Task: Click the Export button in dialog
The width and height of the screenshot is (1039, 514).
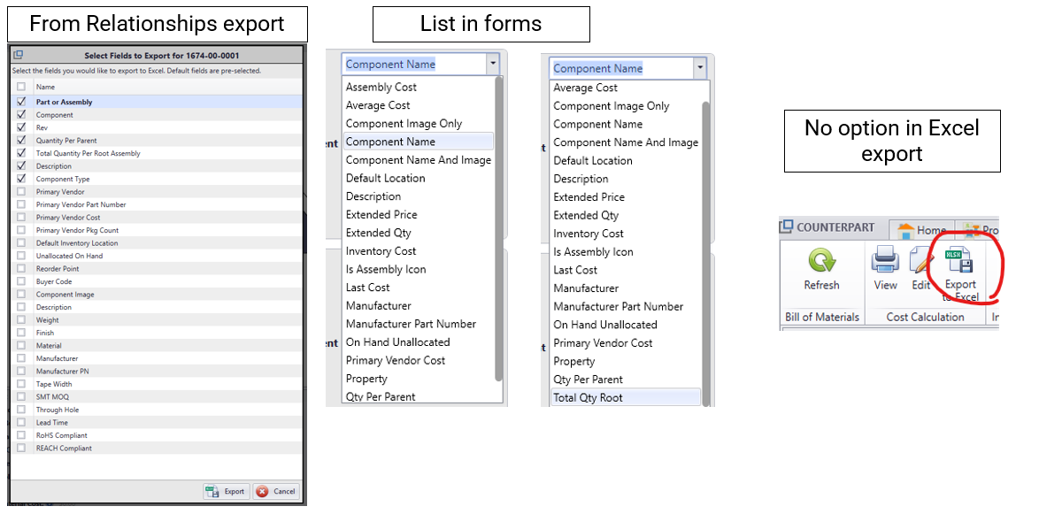Action: click(226, 491)
